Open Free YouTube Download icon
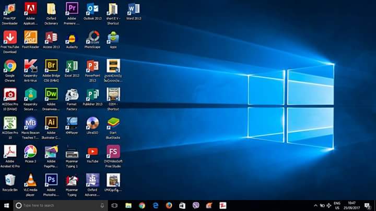 (x=10, y=42)
